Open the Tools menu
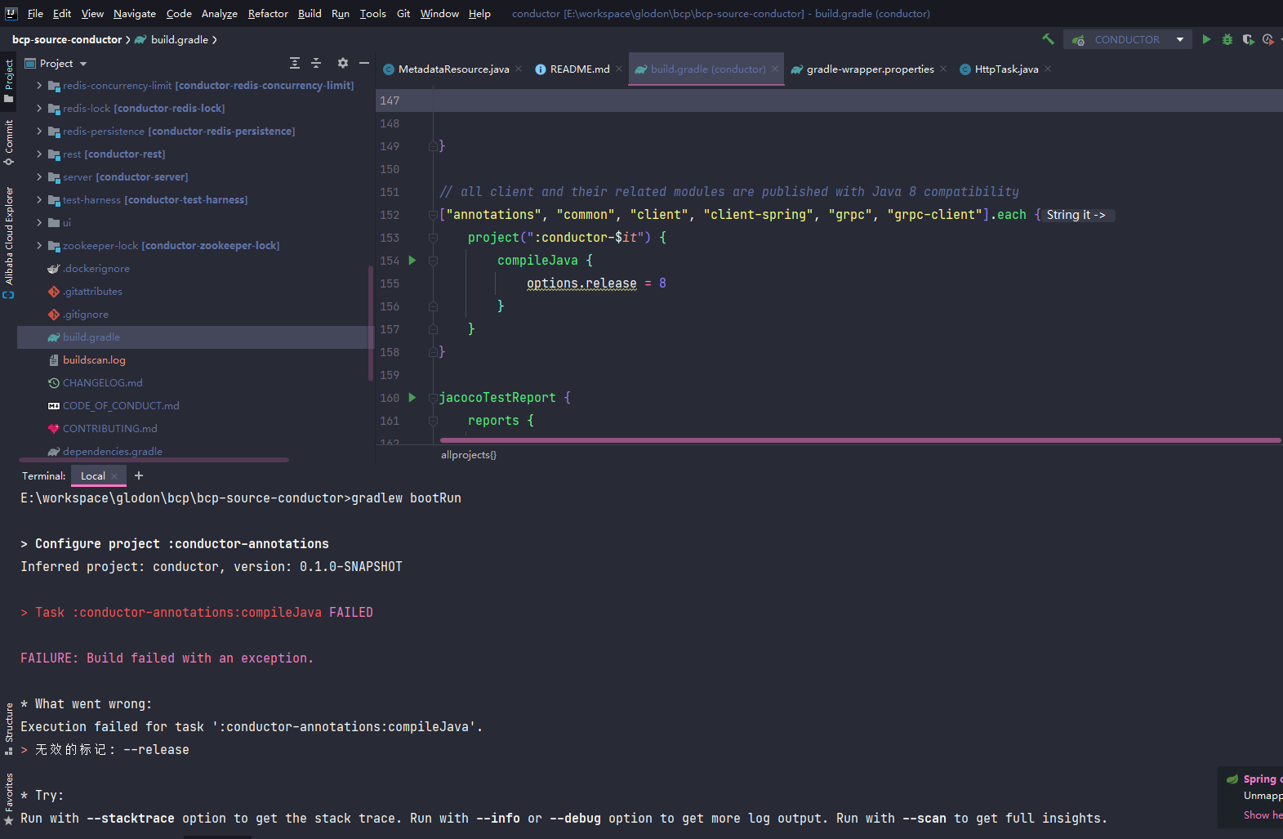Image resolution: width=1283 pixels, height=839 pixels. click(372, 13)
